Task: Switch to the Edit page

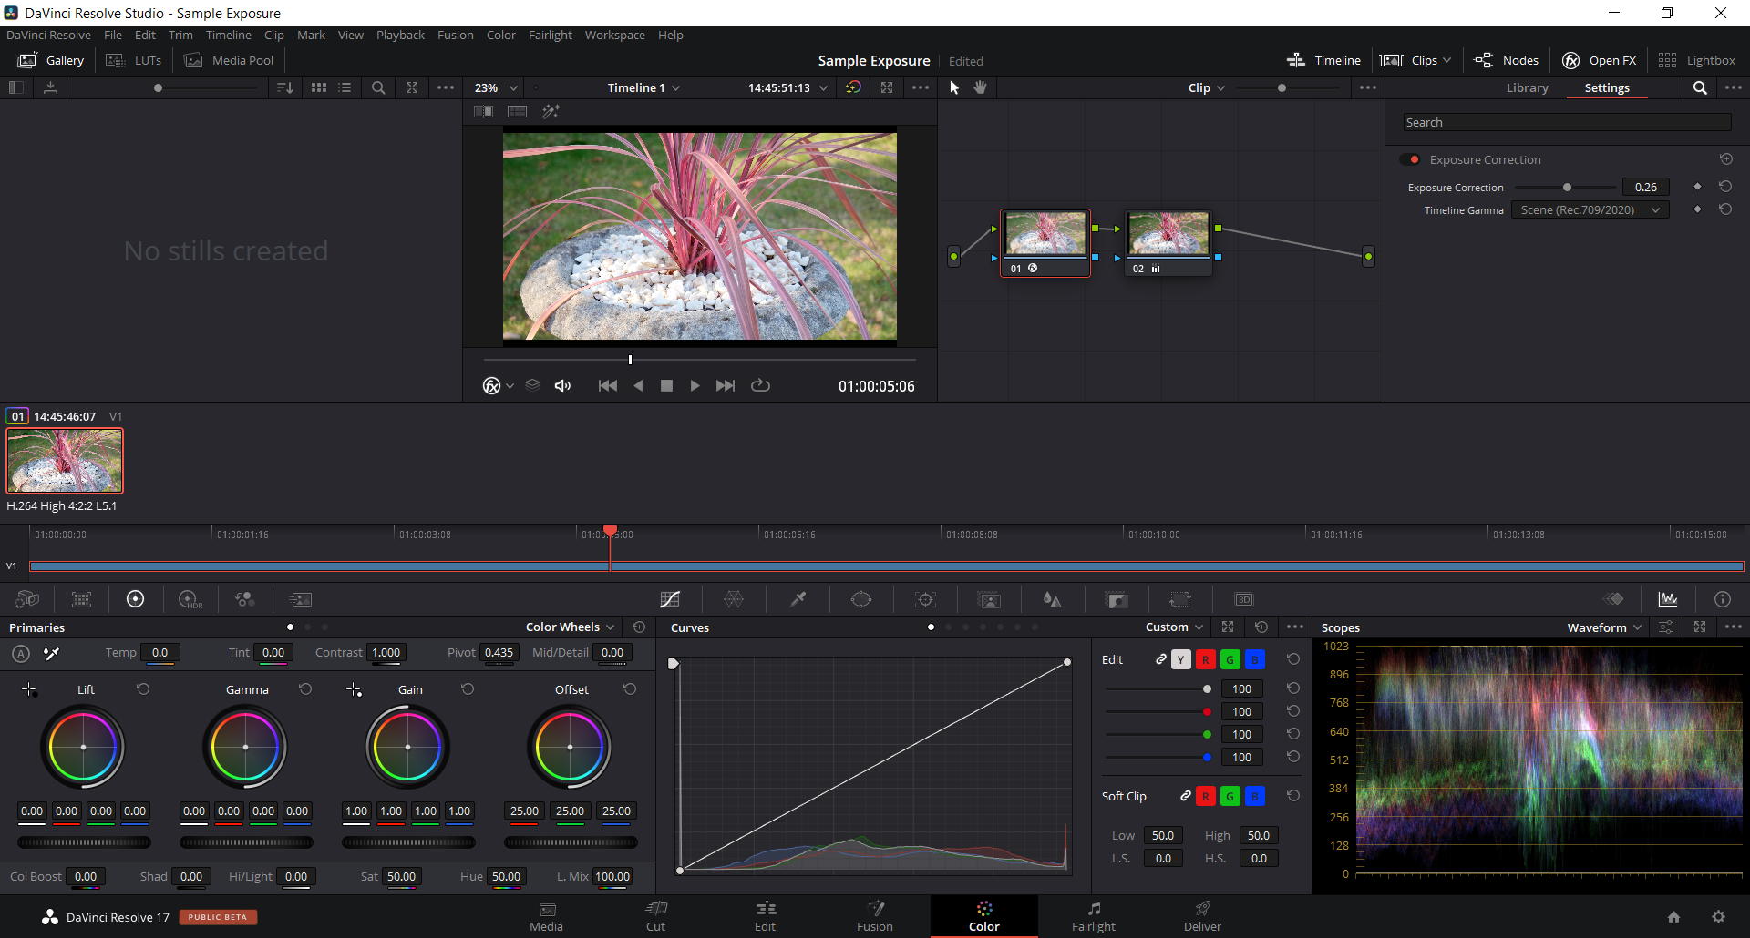Action: (x=765, y=916)
